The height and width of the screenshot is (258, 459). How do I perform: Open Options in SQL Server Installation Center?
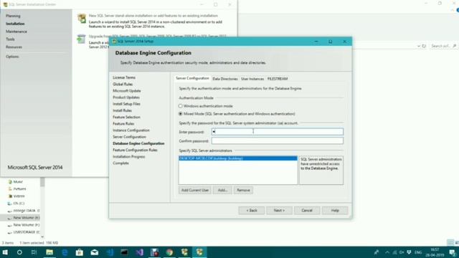click(x=12, y=57)
